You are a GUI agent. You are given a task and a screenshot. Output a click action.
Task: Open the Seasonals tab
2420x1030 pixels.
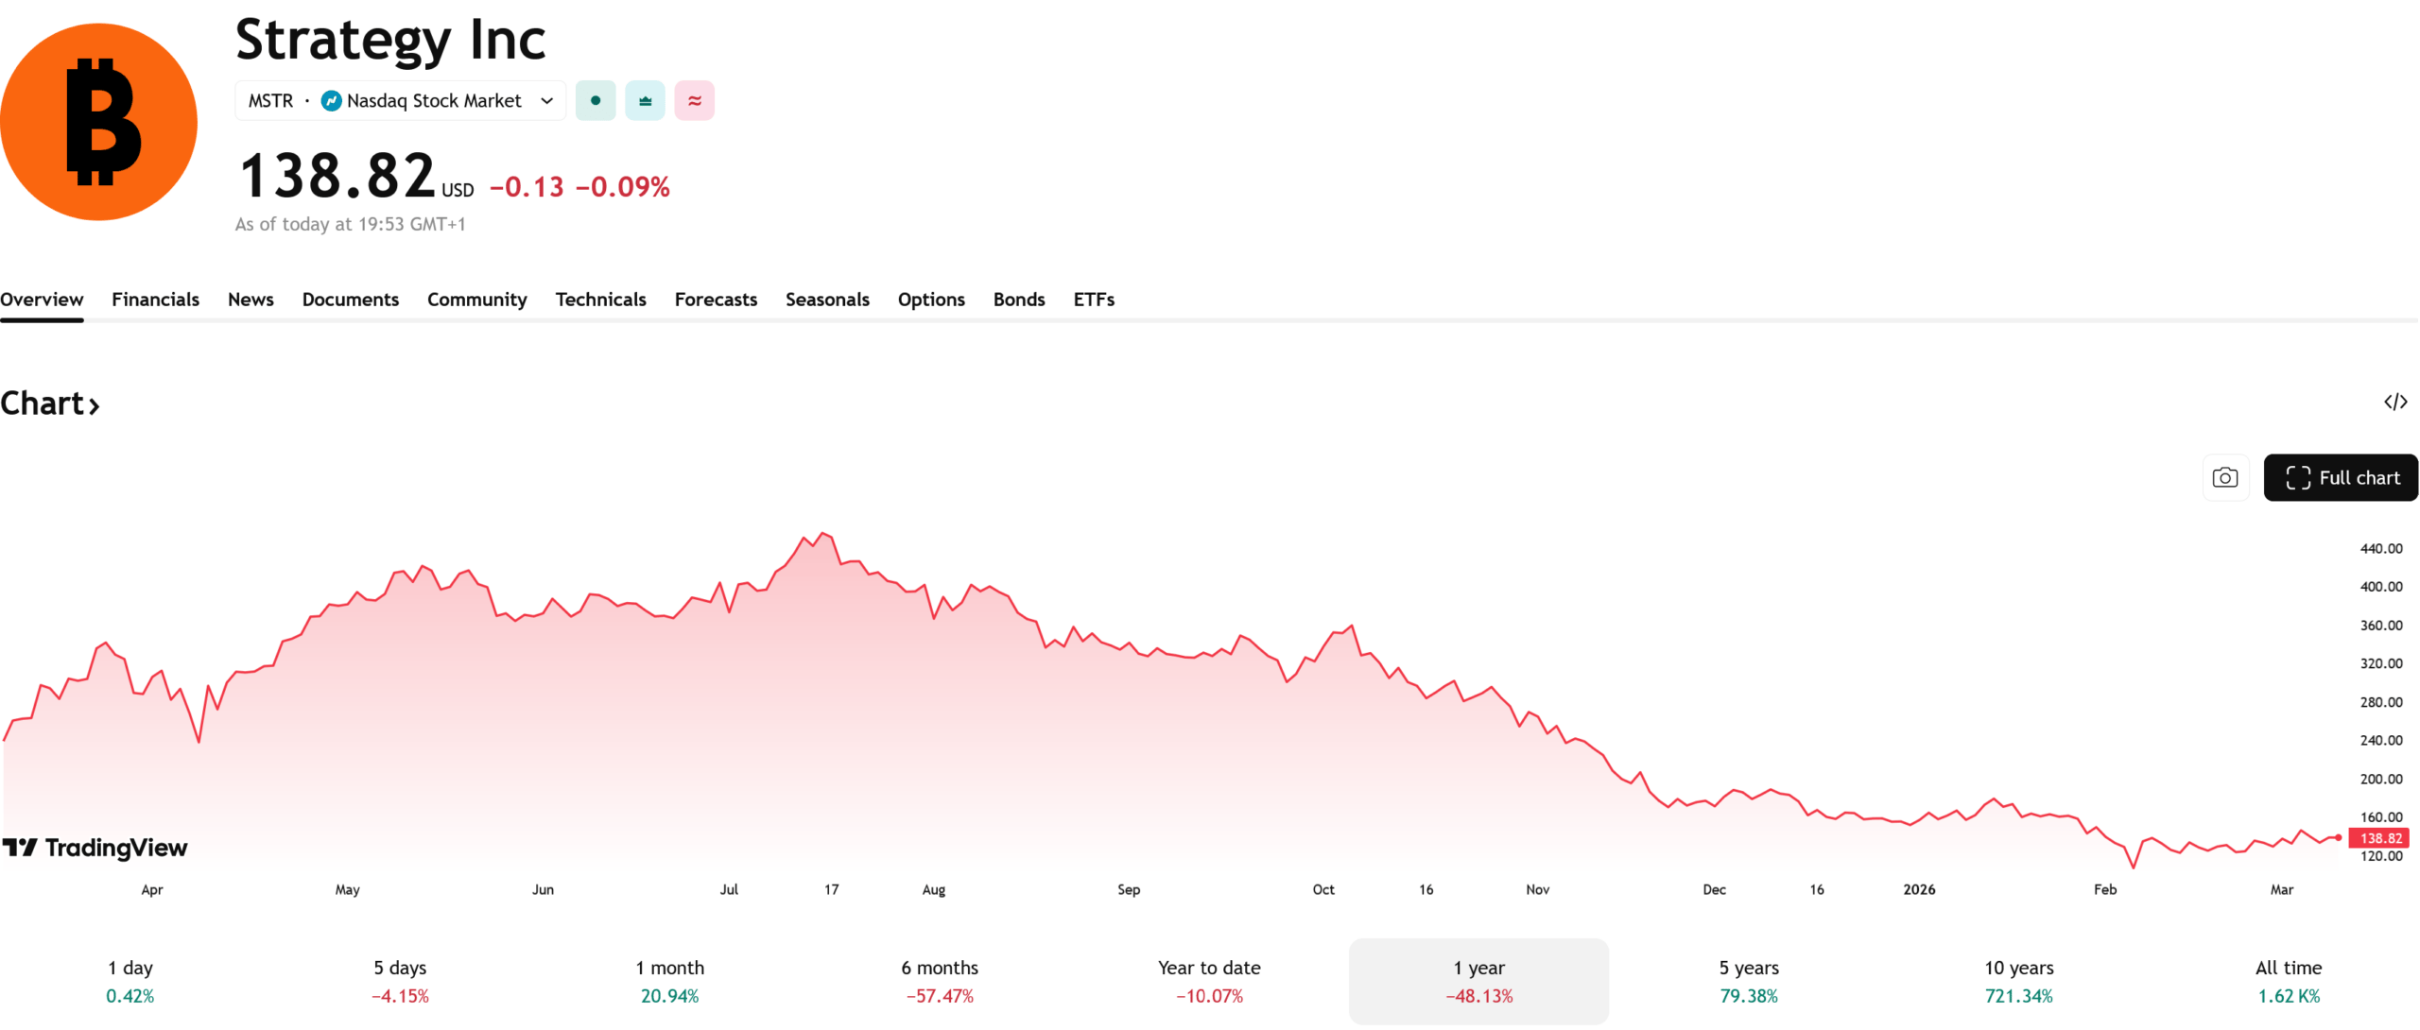coord(827,300)
